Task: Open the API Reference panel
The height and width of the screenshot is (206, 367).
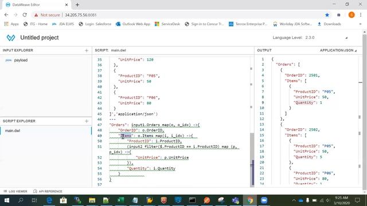Action: (48, 191)
